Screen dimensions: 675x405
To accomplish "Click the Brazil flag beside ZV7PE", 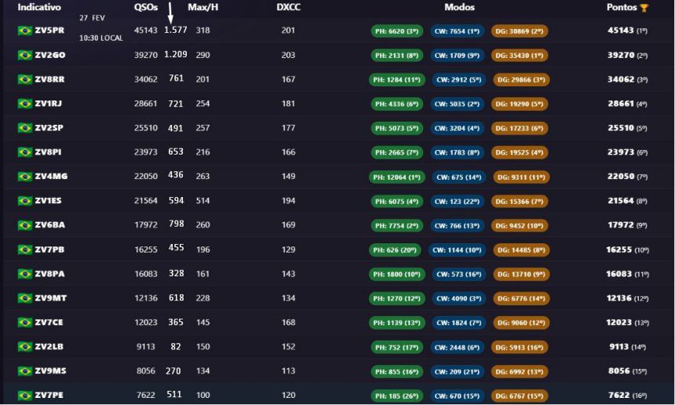I will (25, 396).
